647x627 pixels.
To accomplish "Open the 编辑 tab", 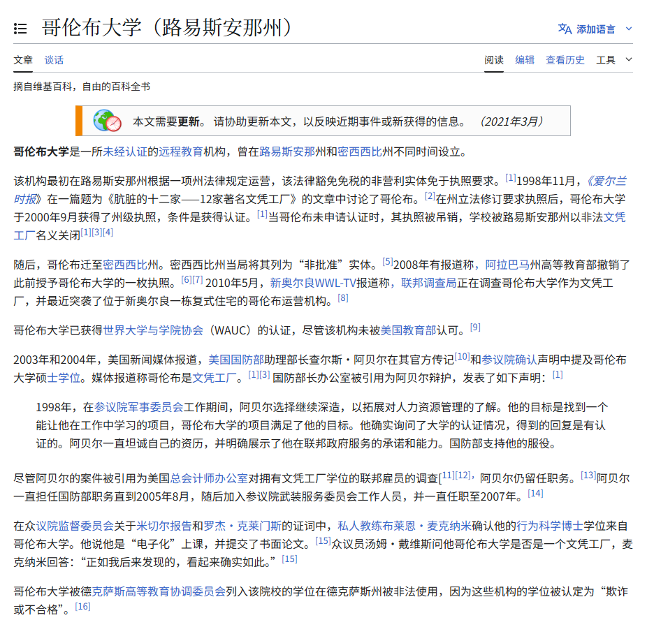I will pyautogui.click(x=525, y=60).
